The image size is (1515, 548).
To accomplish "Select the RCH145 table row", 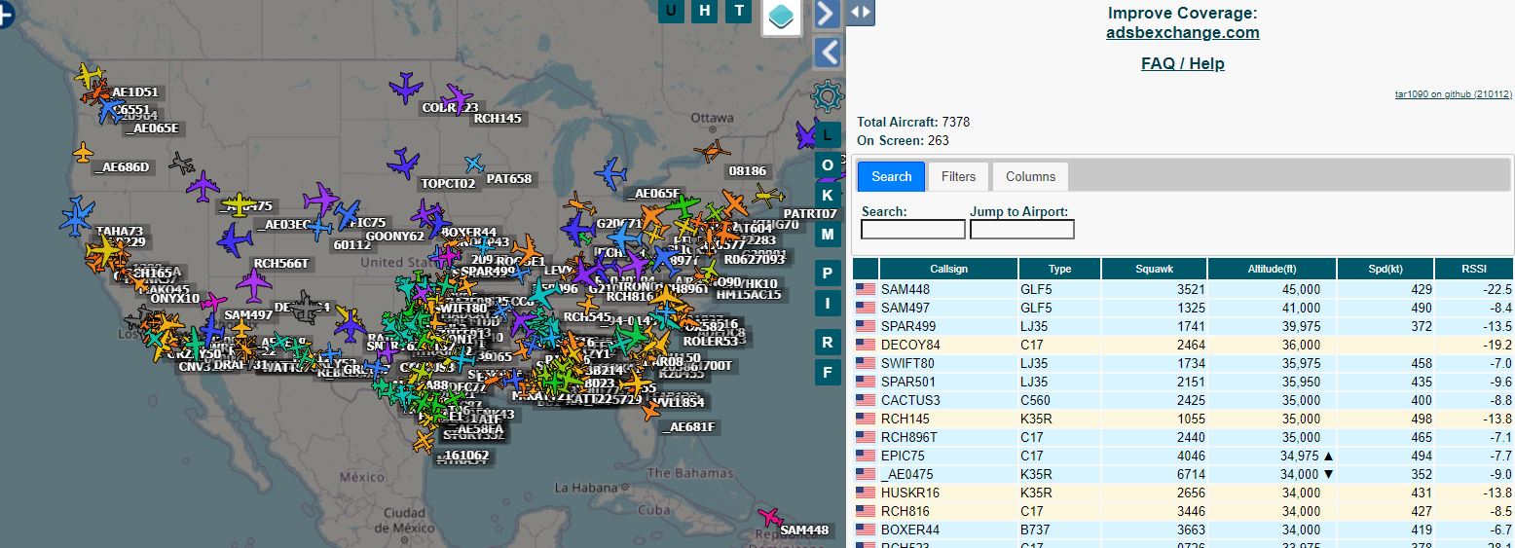I will click(x=1183, y=419).
